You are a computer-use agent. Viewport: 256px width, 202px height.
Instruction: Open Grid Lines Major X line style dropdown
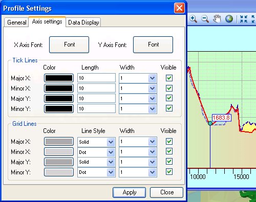(111, 142)
